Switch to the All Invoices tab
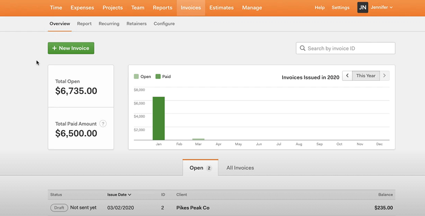Viewport: 425px width, 216px height. tap(240, 167)
